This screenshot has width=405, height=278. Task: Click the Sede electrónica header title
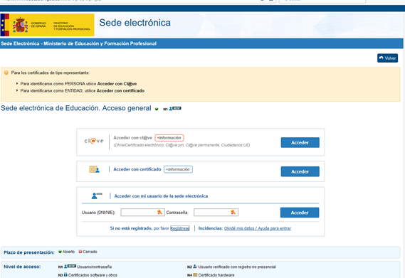click(135, 23)
